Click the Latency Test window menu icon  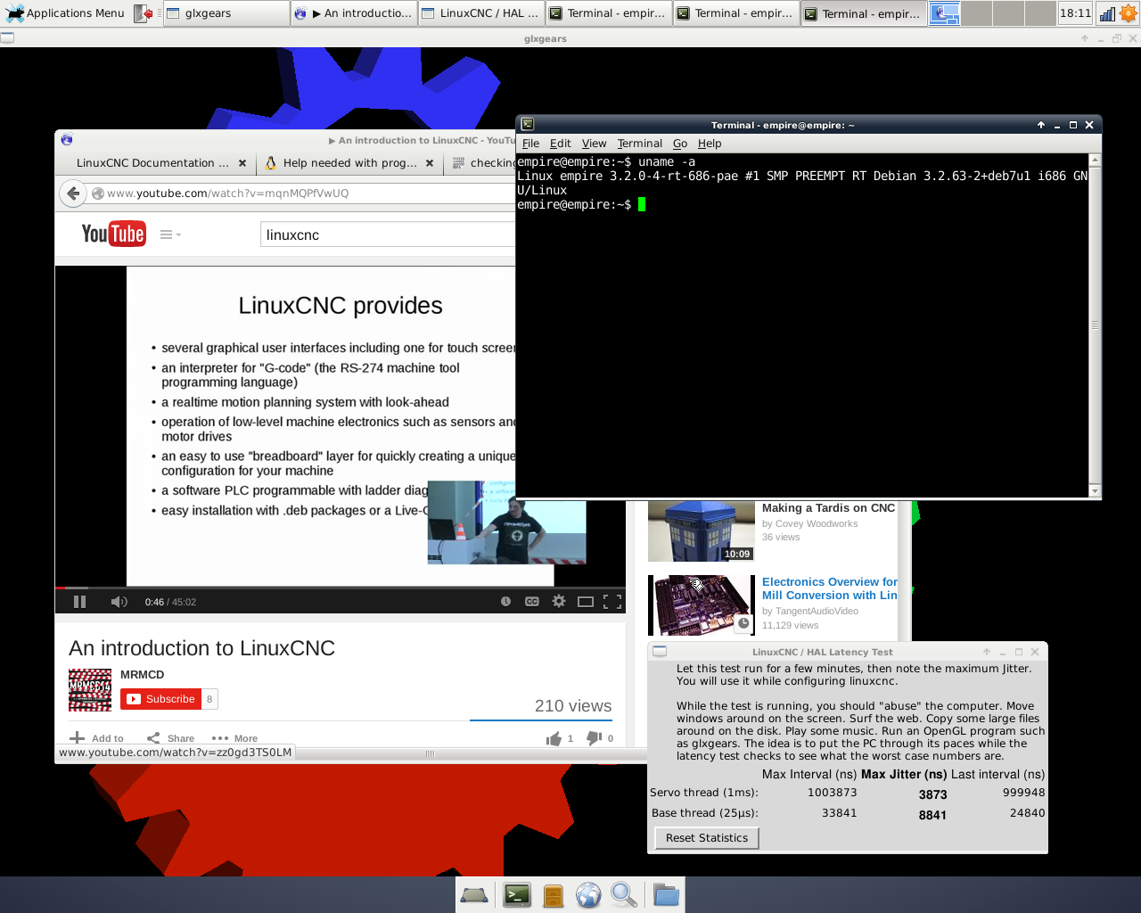(660, 652)
